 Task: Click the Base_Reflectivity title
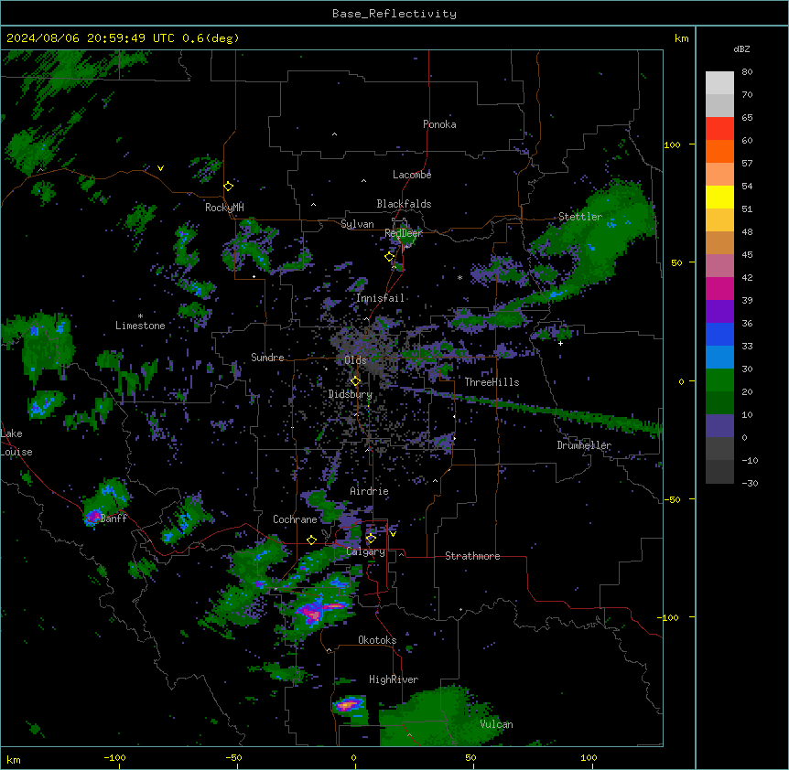(x=394, y=14)
